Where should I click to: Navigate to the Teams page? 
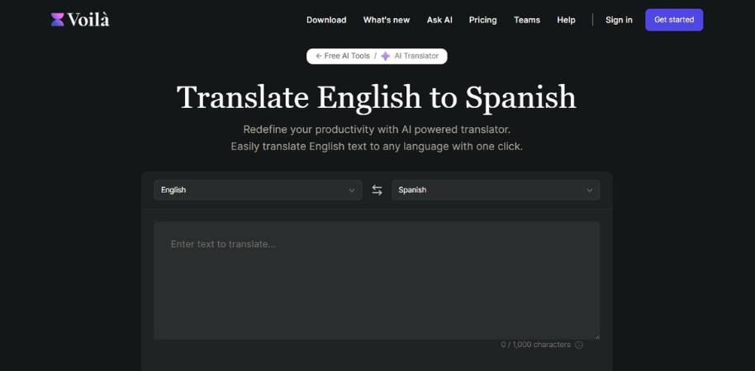click(527, 20)
